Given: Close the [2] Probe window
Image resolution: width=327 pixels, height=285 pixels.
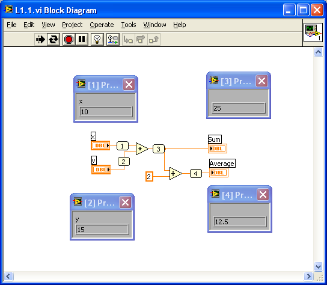Looking at the screenshot, I should point(125,203).
